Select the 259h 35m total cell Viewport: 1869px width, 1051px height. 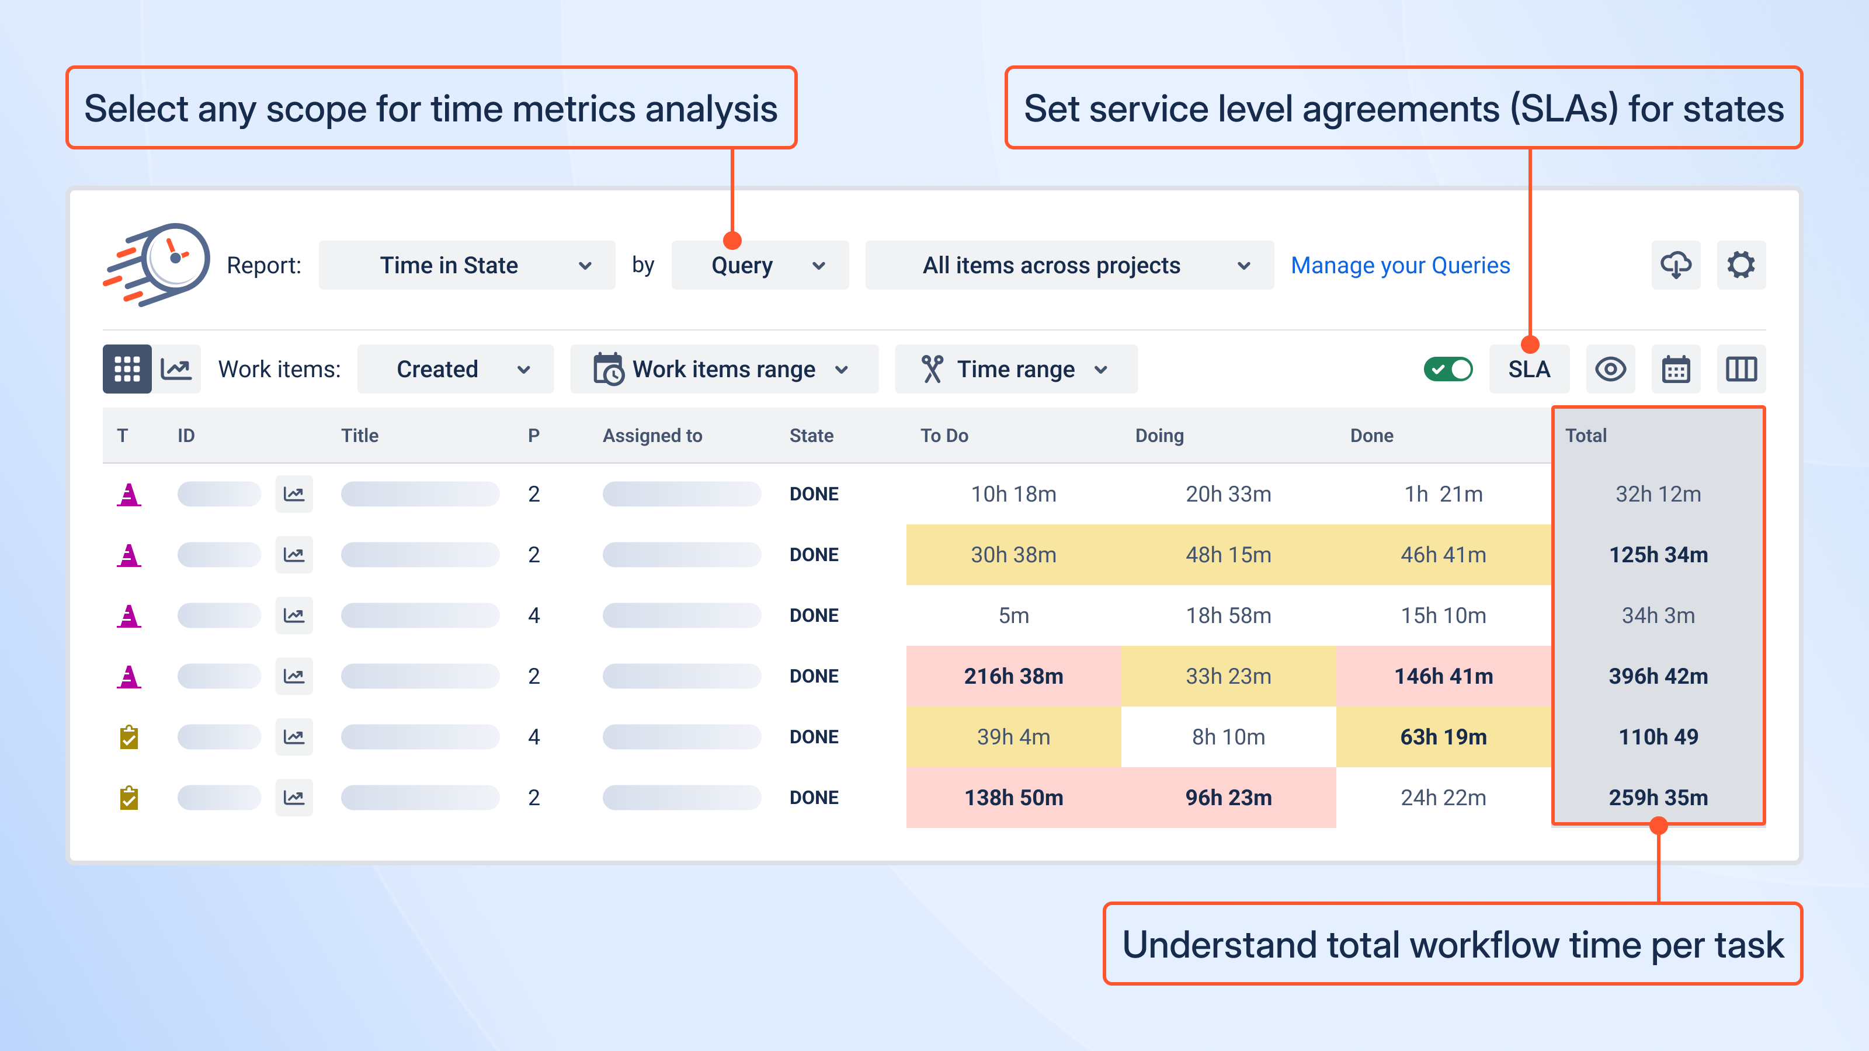point(1658,797)
